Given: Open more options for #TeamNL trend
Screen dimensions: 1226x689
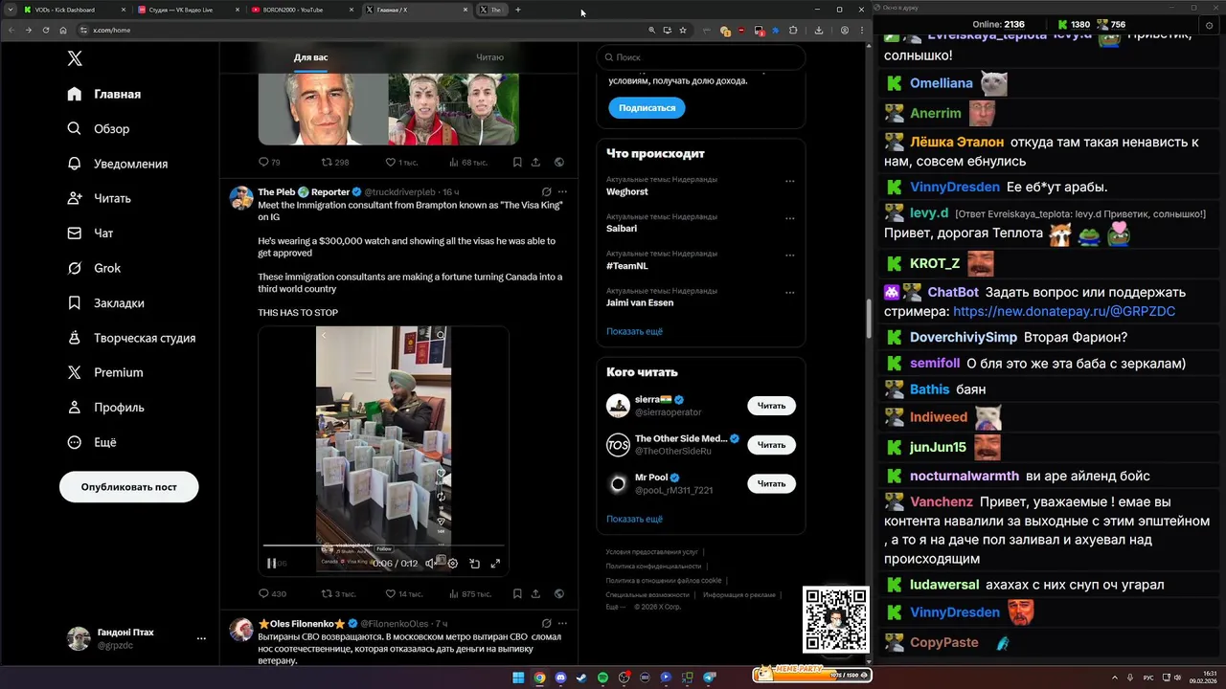Looking at the screenshot, I should click(x=789, y=256).
